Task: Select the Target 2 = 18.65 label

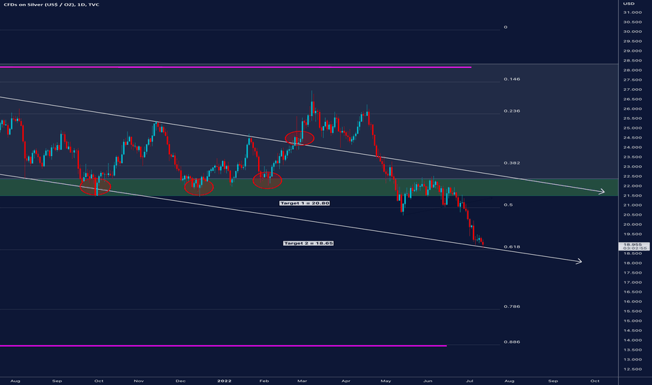Action: (x=308, y=243)
